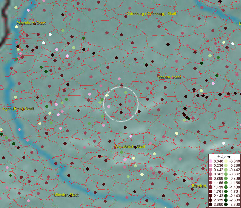Click the -2.639 legend value
The image size is (241, 208).
234,200
